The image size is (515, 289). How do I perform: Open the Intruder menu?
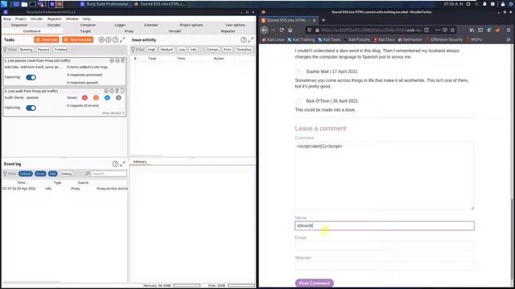37,19
